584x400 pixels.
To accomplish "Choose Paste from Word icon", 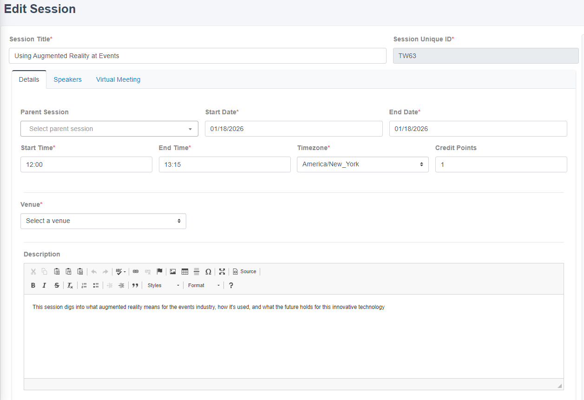I will (80, 272).
